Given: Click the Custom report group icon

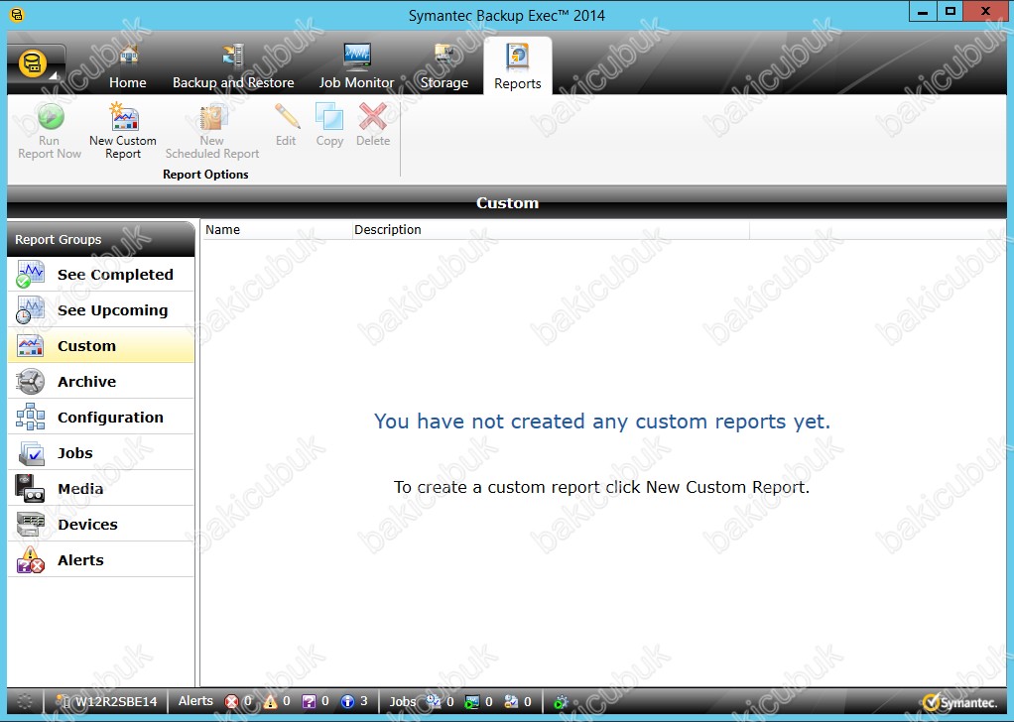Looking at the screenshot, I should click(30, 346).
